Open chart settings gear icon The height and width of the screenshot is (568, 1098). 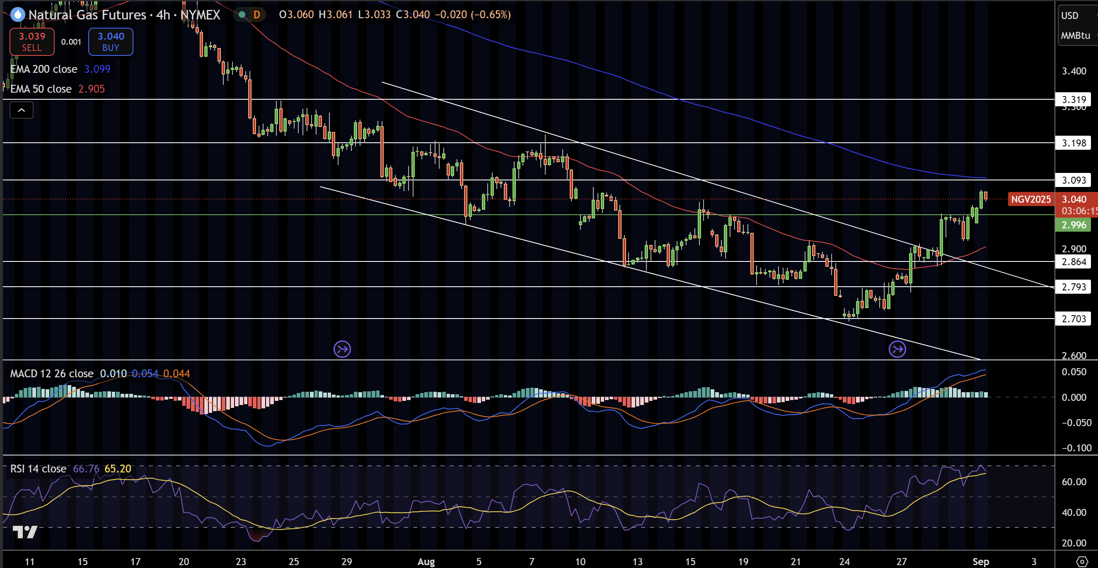[x=1082, y=561]
